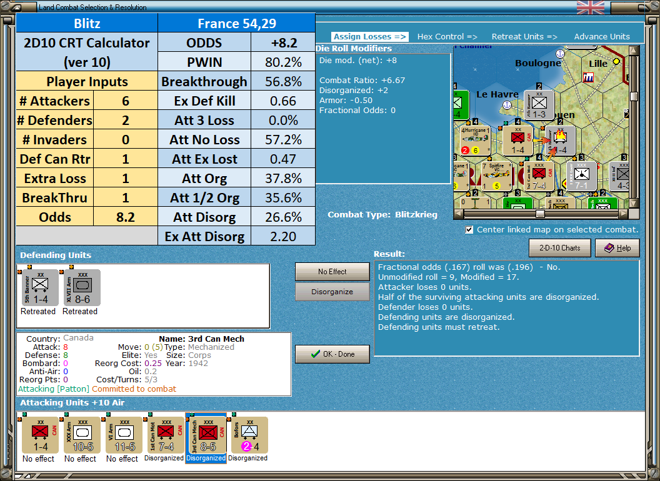Click the map horizontal scrollbar thumb
Screen dimensions: 660x481
[x=540, y=214]
